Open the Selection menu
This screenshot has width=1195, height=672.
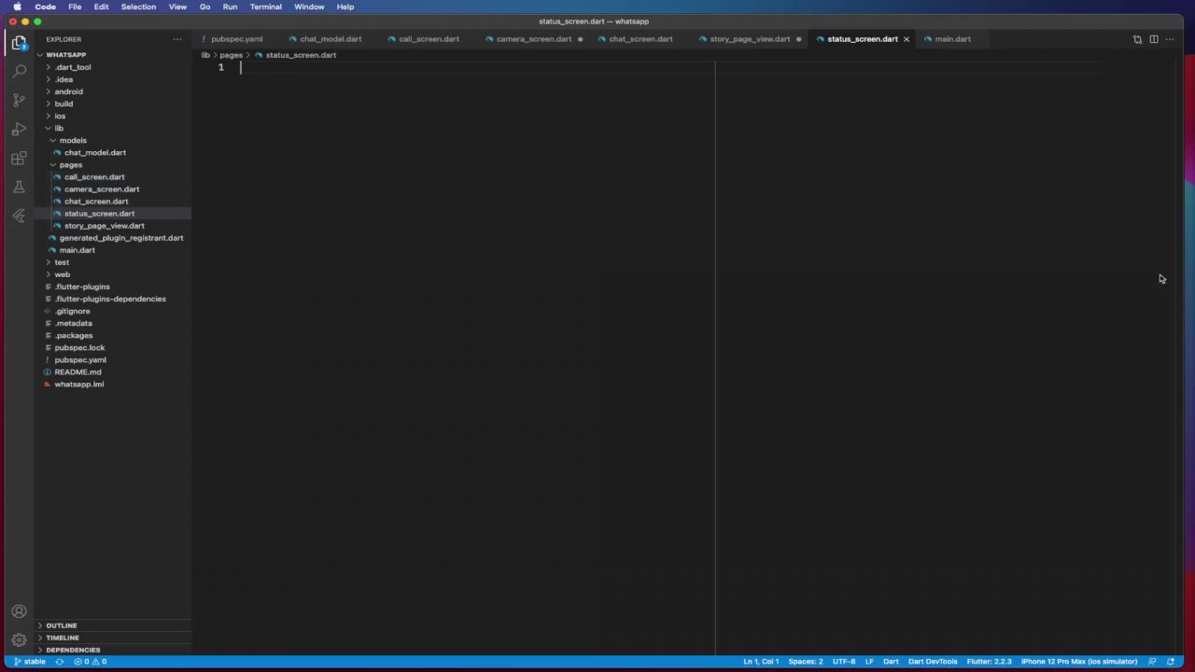(x=138, y=7)
